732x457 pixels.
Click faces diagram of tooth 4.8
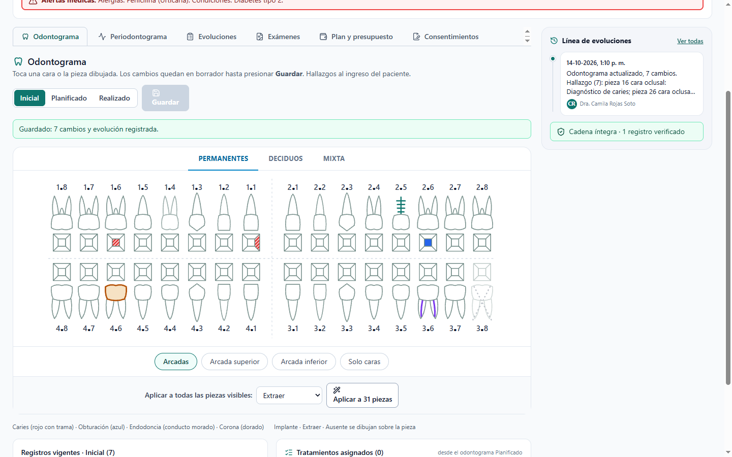(62, 272)
